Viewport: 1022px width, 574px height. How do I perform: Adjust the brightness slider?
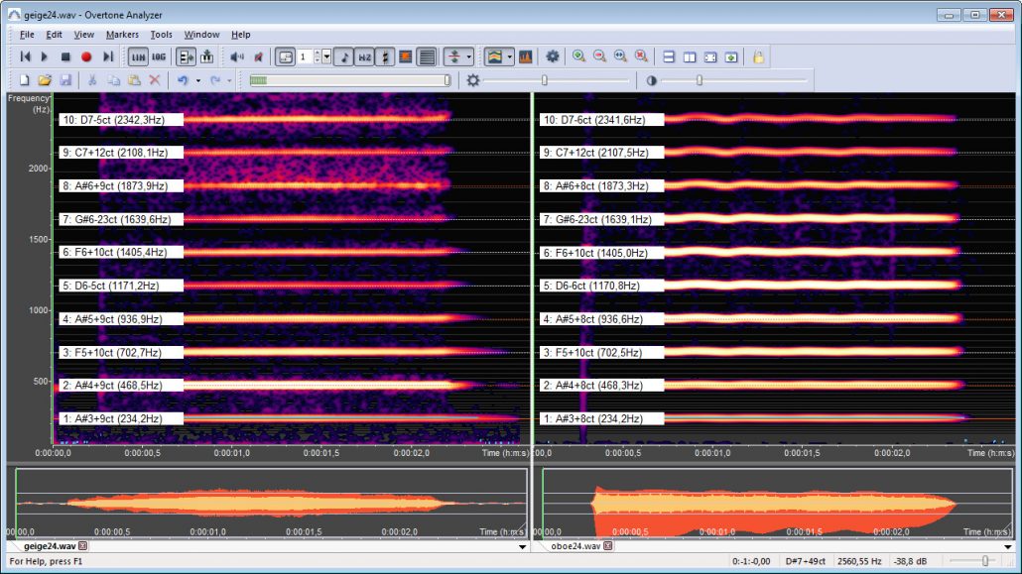click(x=545, y=80)
